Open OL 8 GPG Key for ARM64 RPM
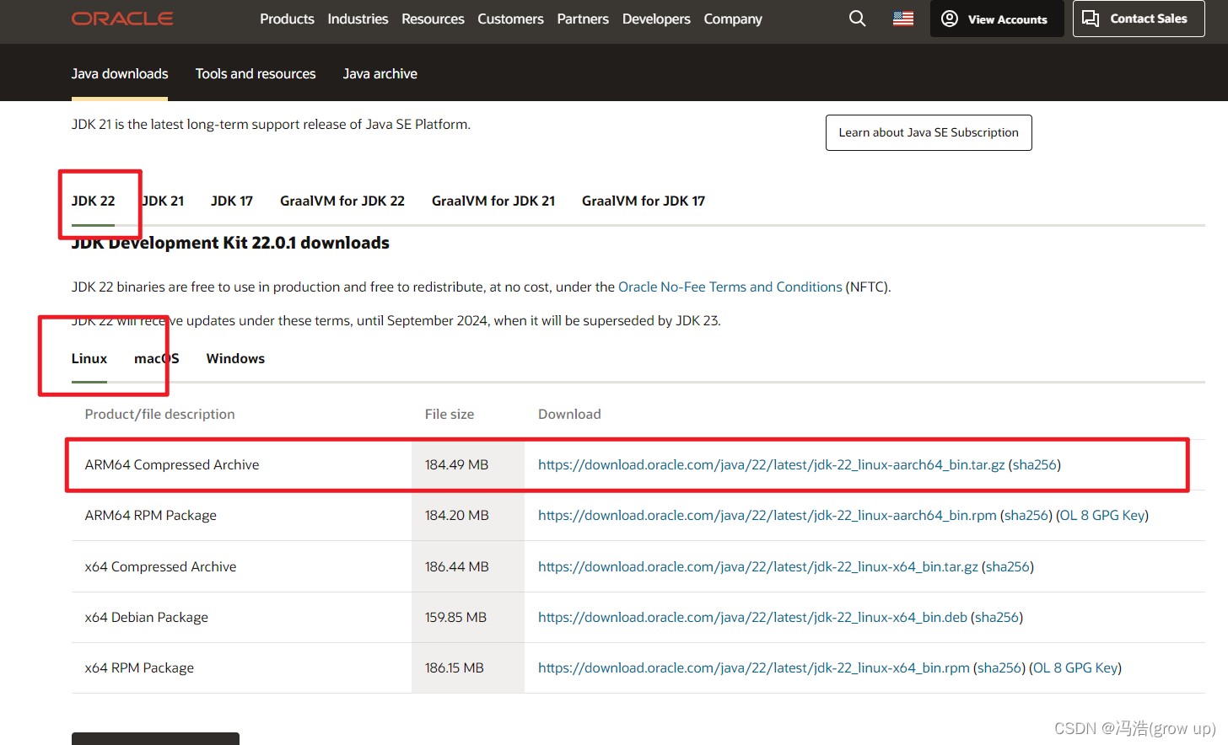 click(1102, 515)
